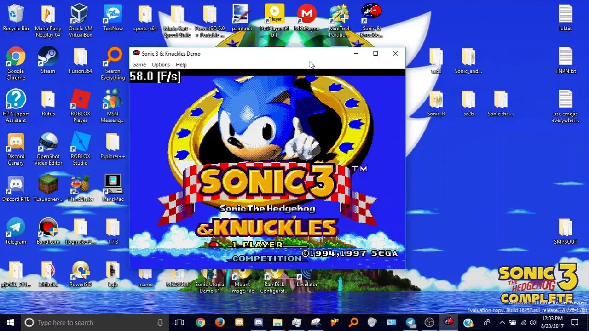Open the 1.7.3 folder

point(113,232)
